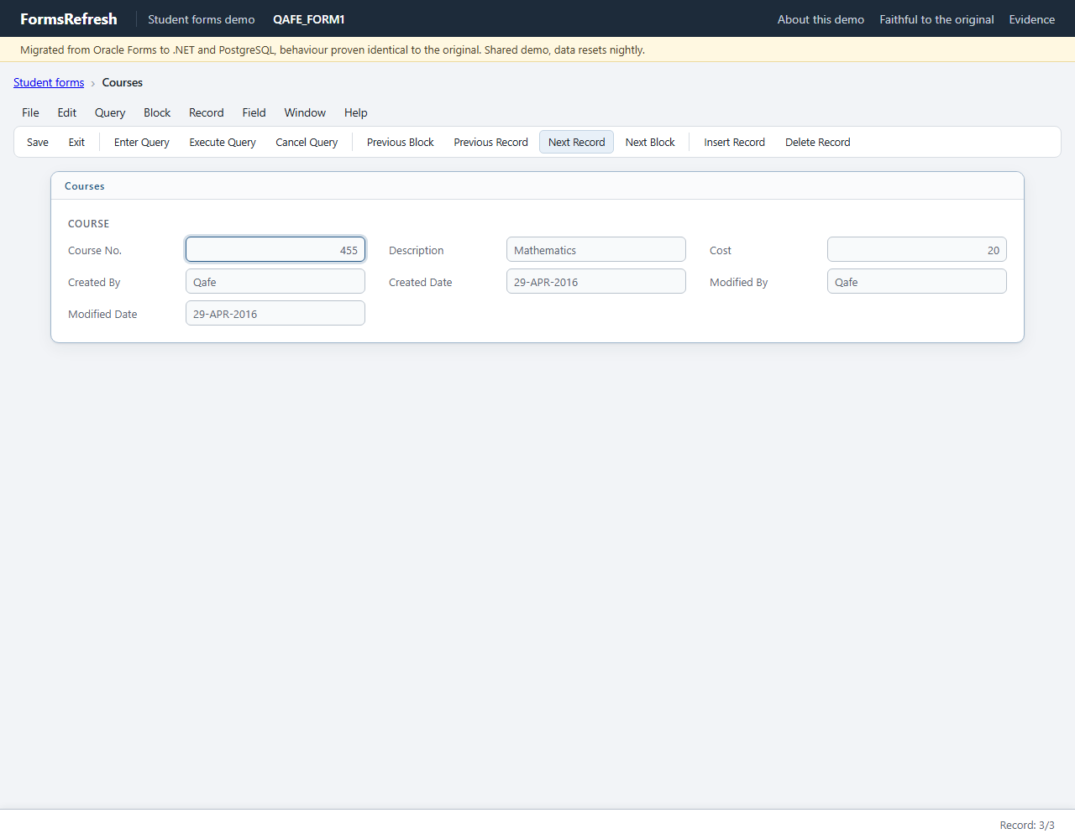This screenshot has width=1075, height=839.
Task: Click Delete Record in the toolbar
Action: pyautogui.click(x=818, y=142)
